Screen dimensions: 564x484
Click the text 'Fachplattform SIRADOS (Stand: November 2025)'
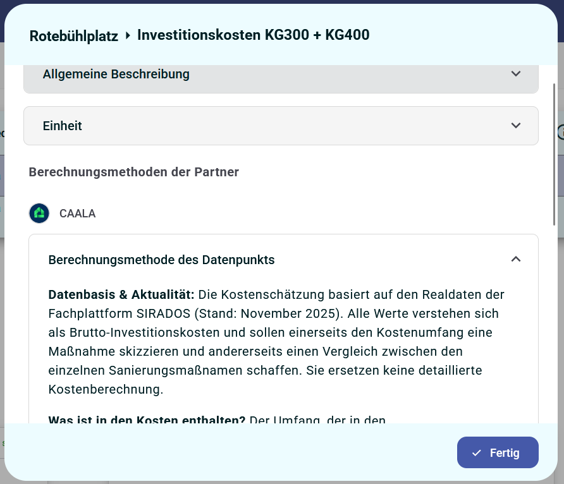coord(195,313)
